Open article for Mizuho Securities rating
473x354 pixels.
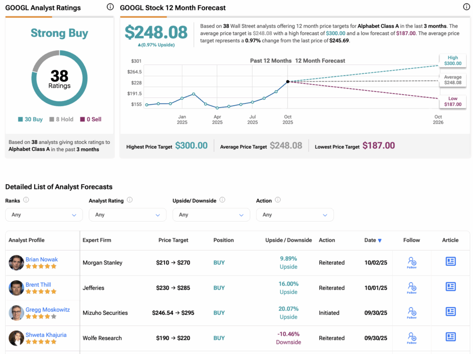450,312
